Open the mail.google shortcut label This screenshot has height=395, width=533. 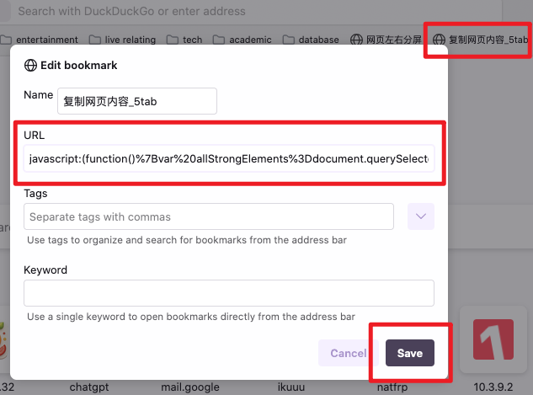[190, 387]
